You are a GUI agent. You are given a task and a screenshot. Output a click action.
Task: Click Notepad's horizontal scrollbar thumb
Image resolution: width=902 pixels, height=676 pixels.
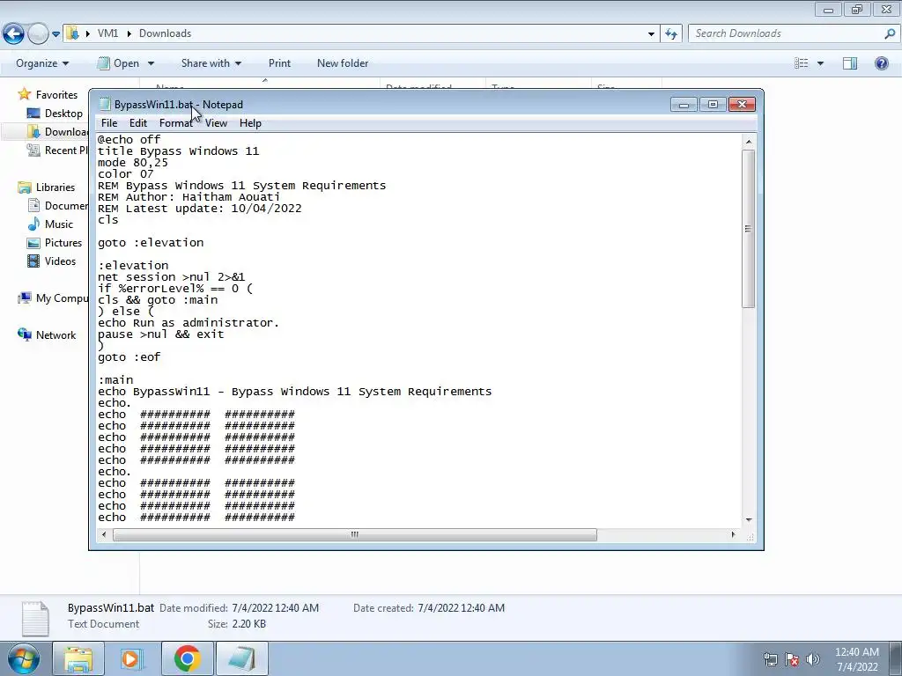coord(355,534)
